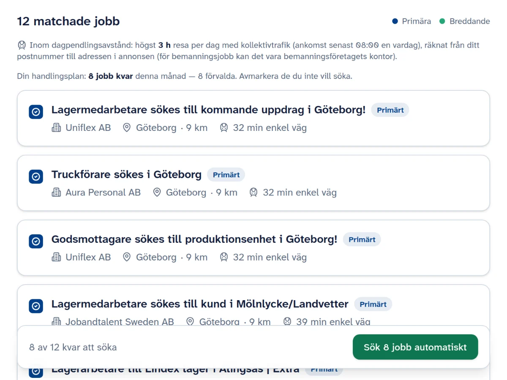Uncheck the Lagermedarbetare Mölnlycke/Landvetter job checkbox

[x=36, y=306]
